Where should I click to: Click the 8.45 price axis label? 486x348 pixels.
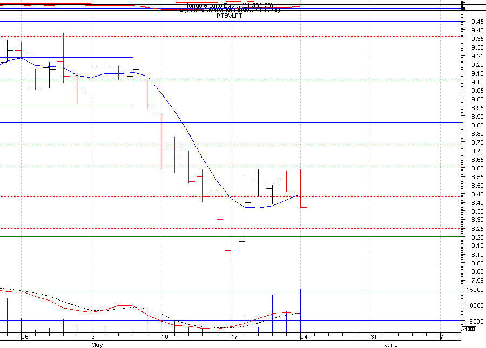[477, 194]
